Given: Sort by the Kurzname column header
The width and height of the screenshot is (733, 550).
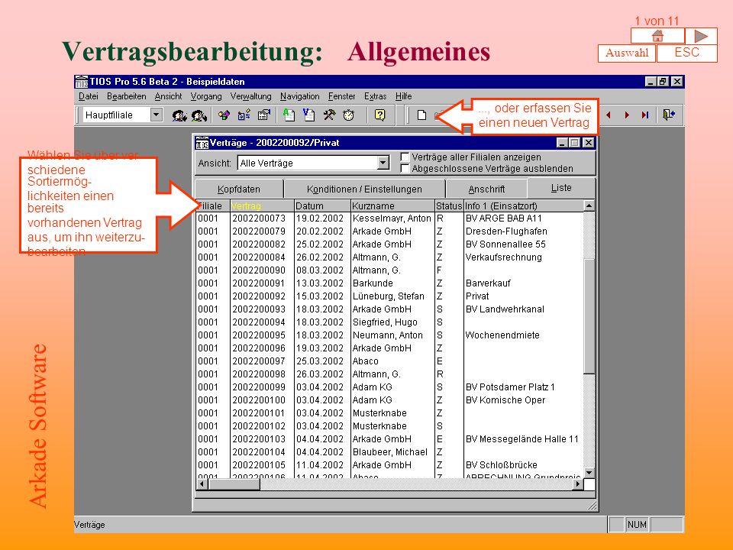Looking at the screenshot, I should [x=392, y=205].
